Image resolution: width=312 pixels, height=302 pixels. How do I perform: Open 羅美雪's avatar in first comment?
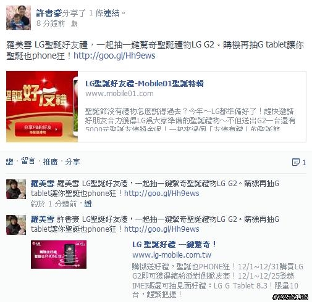tap(16, 189)
